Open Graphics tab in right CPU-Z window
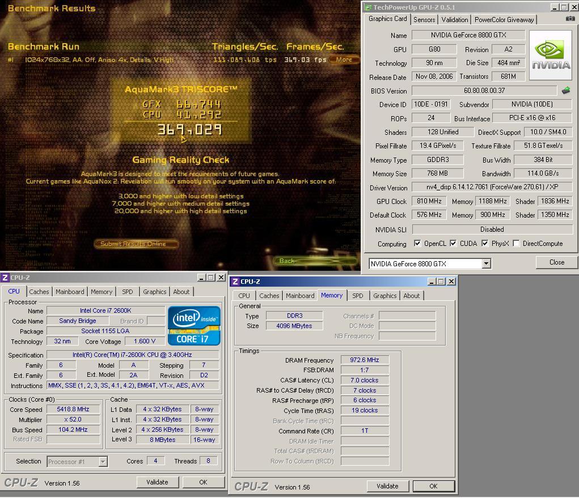 point(384,296)
